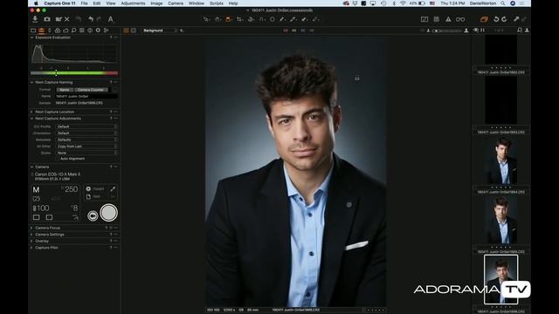Screen dimensions: 559x314
Task: Delete image using the X toolbar icon
Action: [x=67, y=19]
